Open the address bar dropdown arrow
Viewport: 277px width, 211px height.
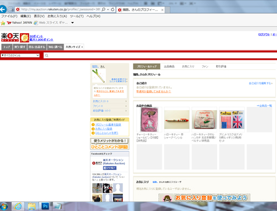(x=108, y=9)
